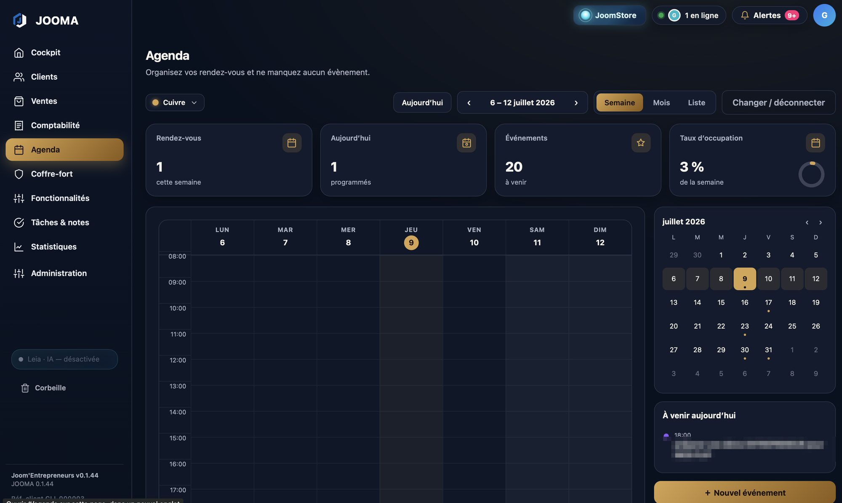842x503 pixels.
Task: Click the Nouvel événement button
Action: pyautogui.click(x=745, y=492)
